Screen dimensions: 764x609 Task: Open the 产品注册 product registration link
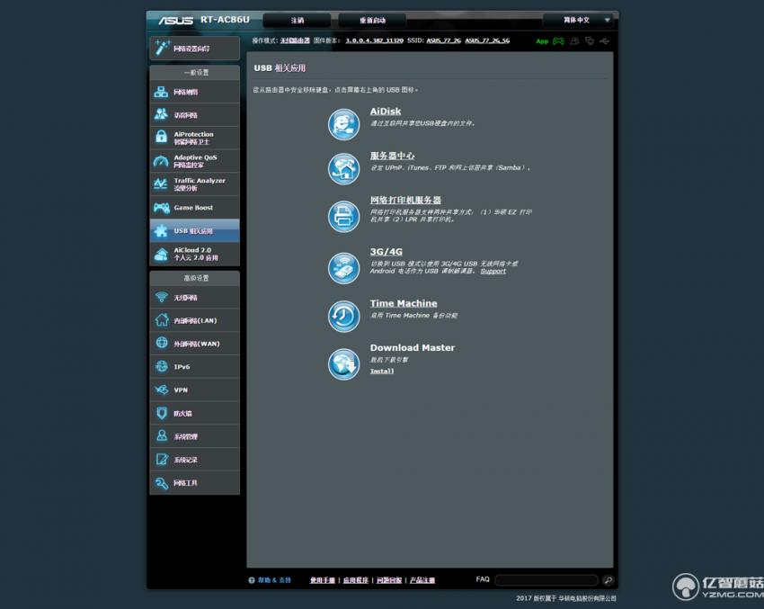[422, 579]
